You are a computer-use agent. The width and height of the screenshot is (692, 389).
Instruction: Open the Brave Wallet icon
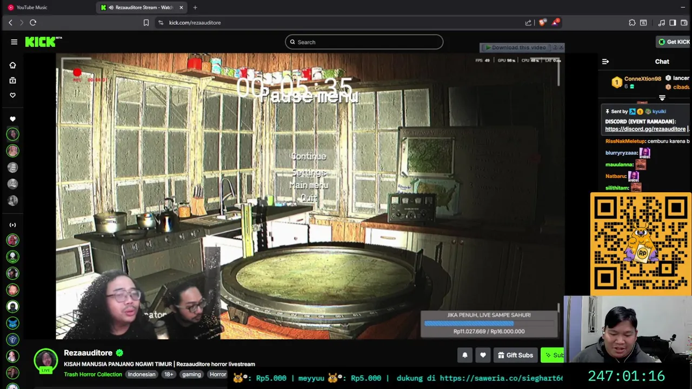(x=684, y=23)
